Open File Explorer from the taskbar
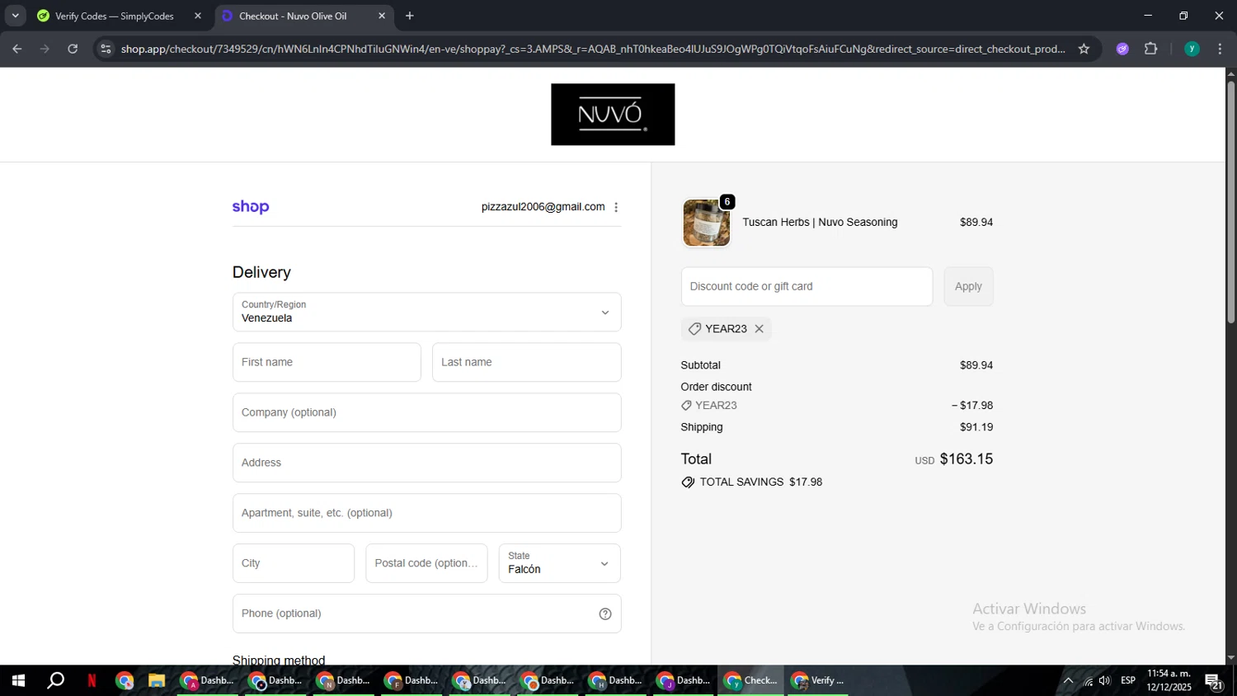The image size is (1237, 696). click(156, 680)
